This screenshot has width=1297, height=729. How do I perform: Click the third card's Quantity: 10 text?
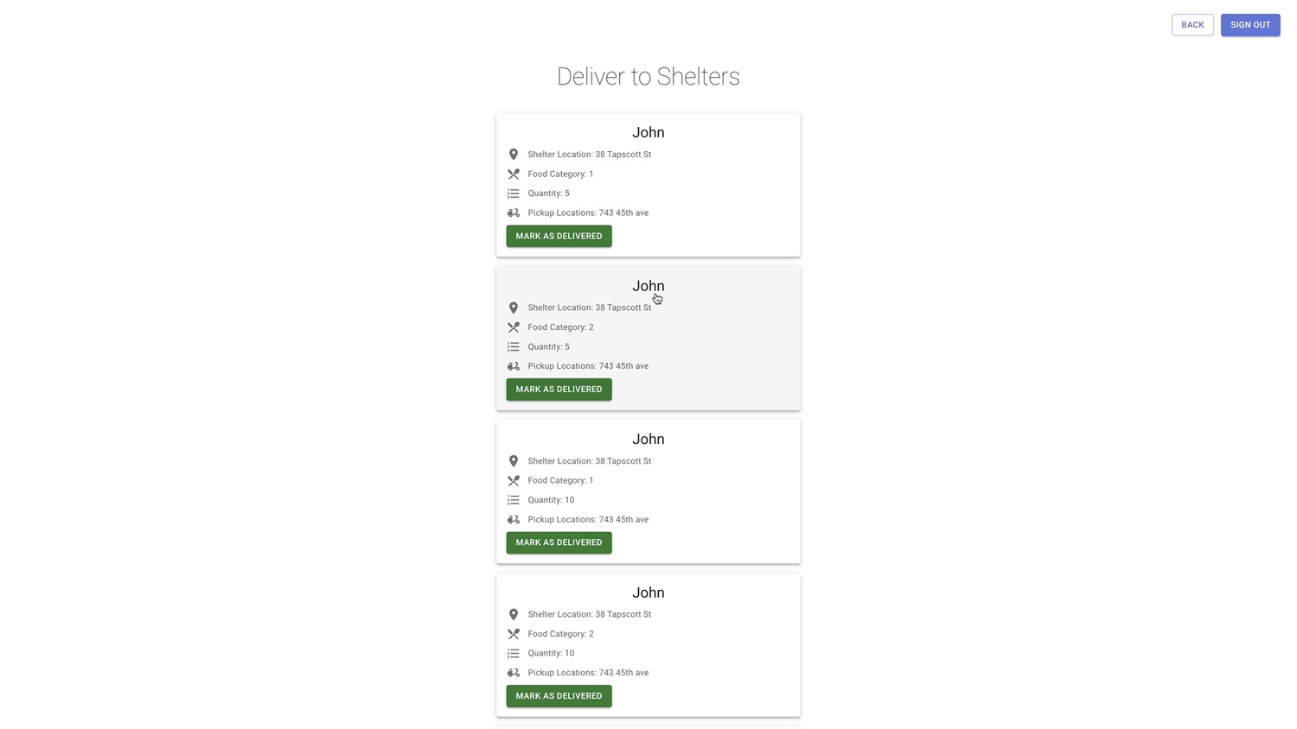tap(551, 500)
